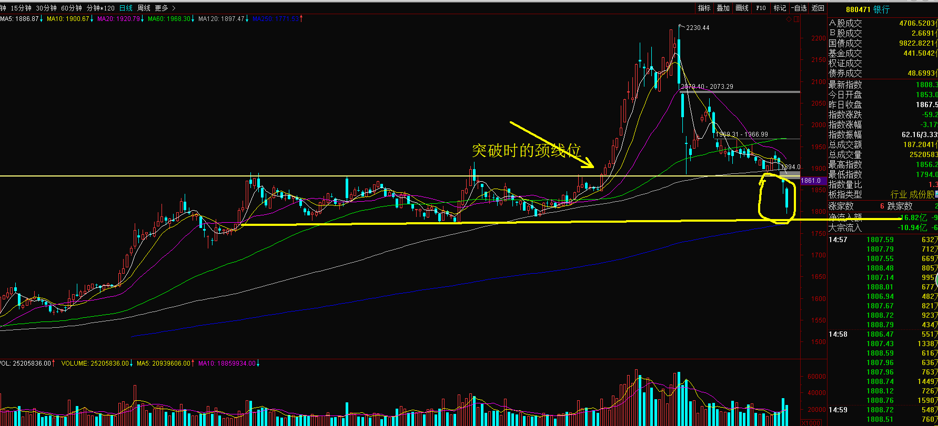Select the 15分钟 period tab
Image resolution: width=938 pixels, height=426 pixels.
(x=21, y=8)
